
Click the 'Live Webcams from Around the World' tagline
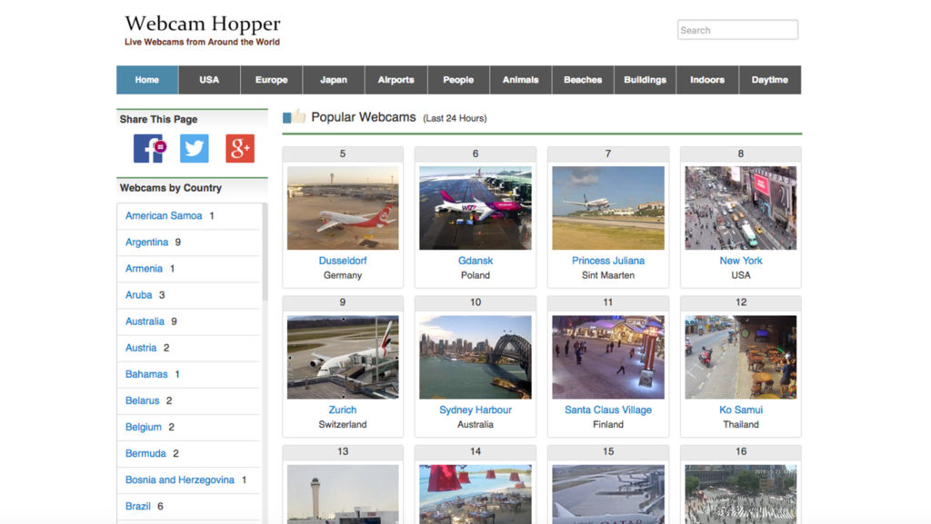[202, 42]
